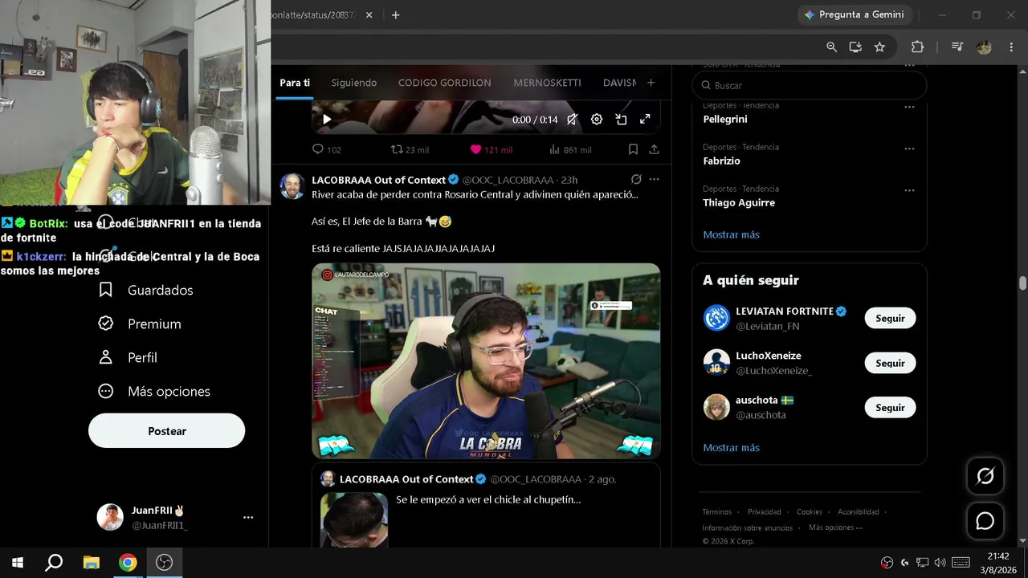
Task: Follow LuchoXeneize
Action: (x=890, y=363)
